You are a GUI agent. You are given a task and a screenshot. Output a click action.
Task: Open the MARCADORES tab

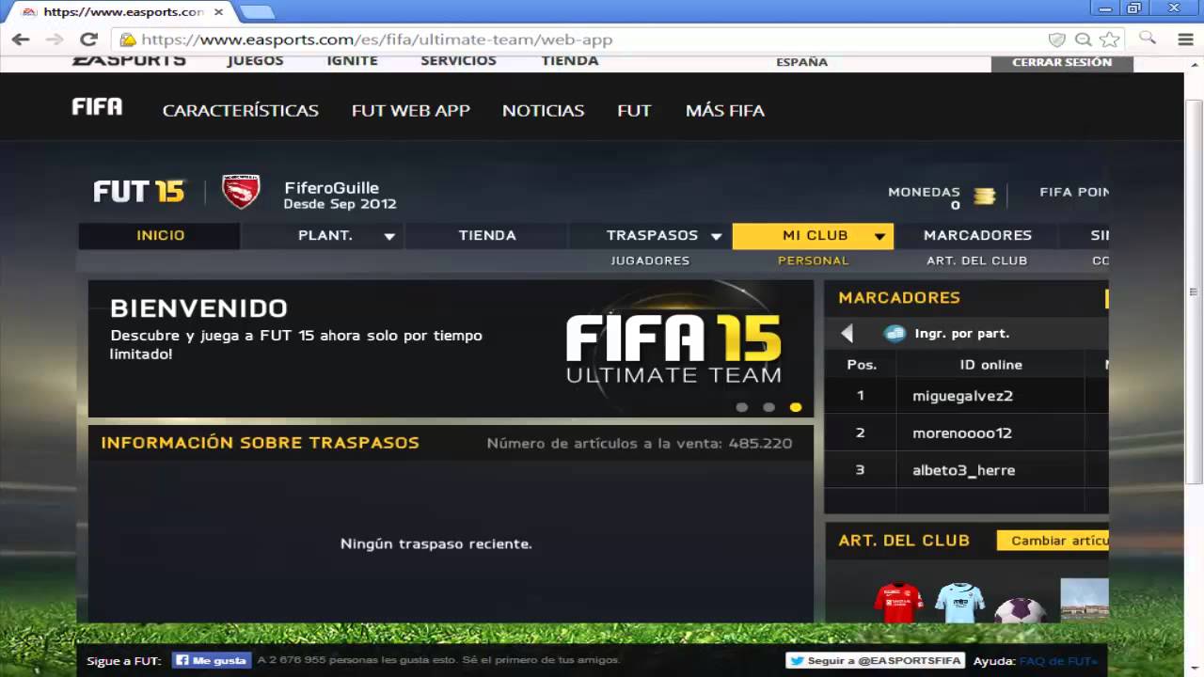click(977, 235)
